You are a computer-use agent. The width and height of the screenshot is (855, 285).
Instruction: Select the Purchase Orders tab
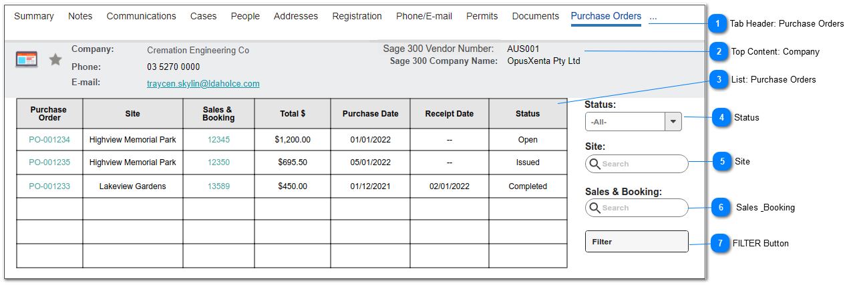[606, 16]
